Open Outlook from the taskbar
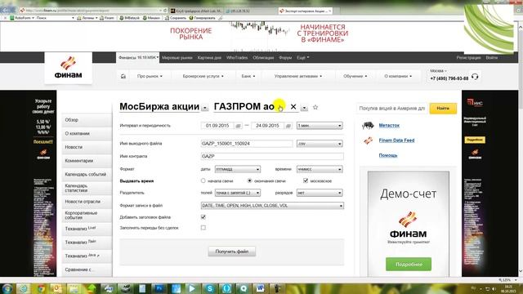523x294 pixels. tap(56, 288)
